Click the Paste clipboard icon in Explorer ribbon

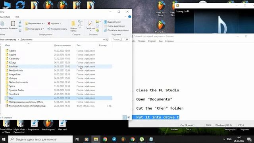[13, 24]
